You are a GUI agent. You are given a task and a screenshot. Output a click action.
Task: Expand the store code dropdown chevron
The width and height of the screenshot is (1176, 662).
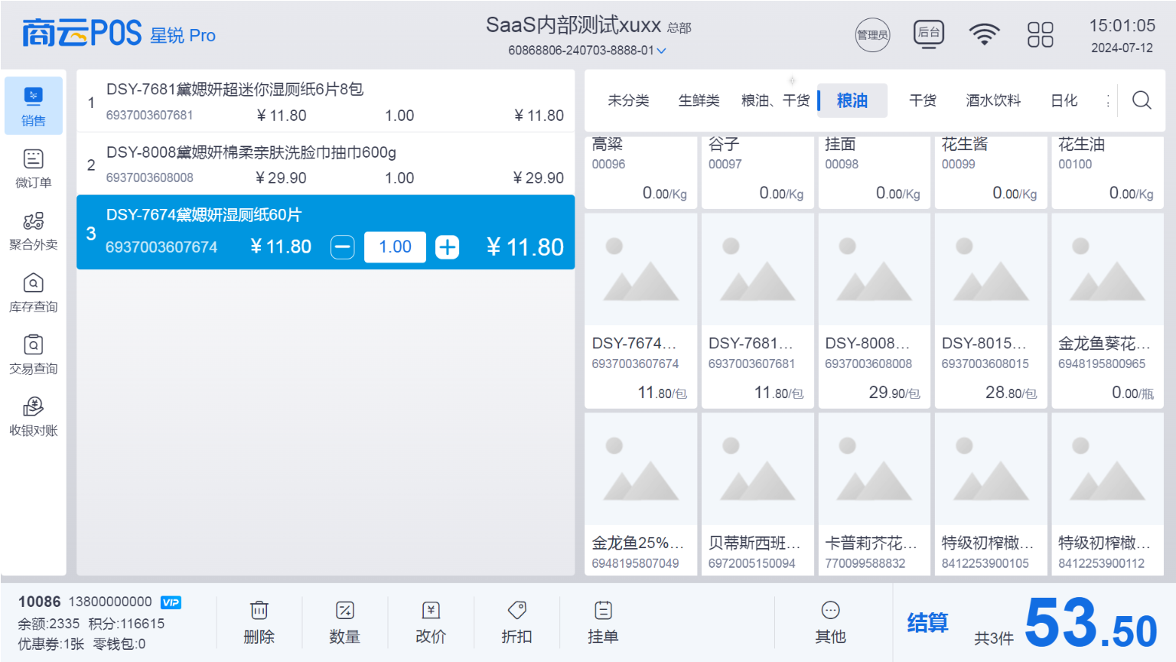tap(662, 51)
